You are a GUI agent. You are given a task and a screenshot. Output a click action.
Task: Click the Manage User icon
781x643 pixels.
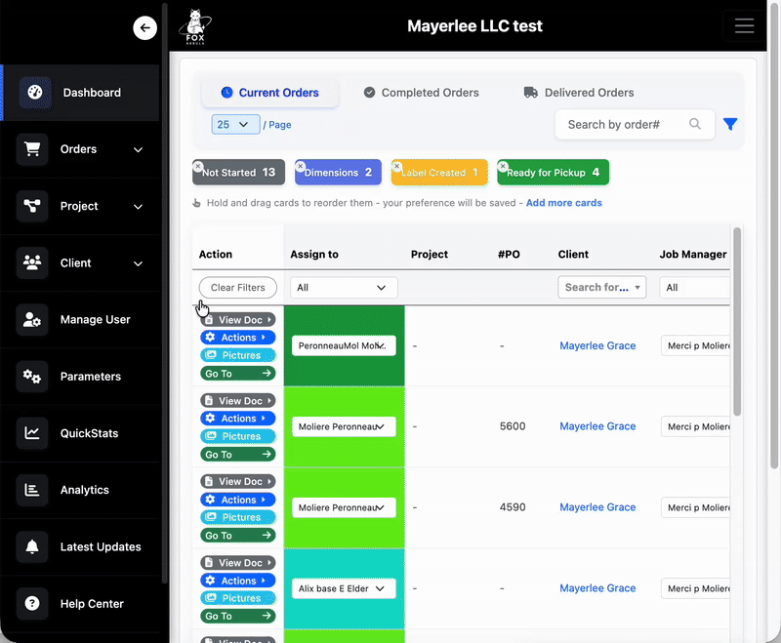(x=32, y=319)
